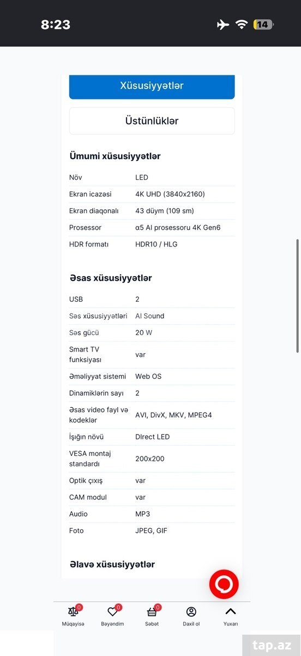Switch to the Üstünlüklər tab
Image resolution: width=301 pixels, height=656 pixels.
[x=152, y=121]
